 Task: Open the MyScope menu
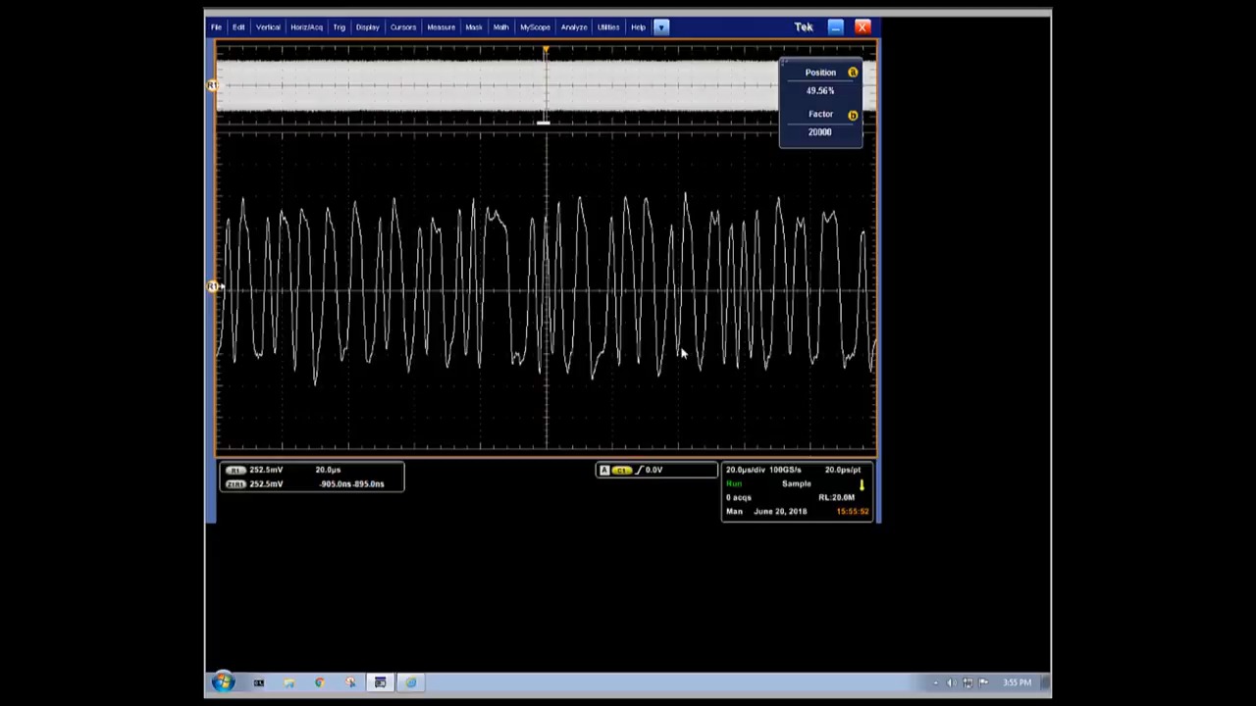click(x=535, y=27)
